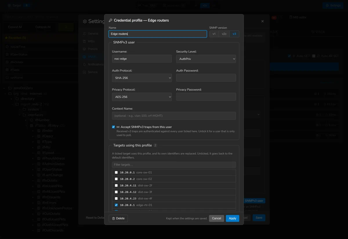Open the Privacy Protocol AES-256 dropdown
Screen dimensions: 348x239
coord(142,97)
